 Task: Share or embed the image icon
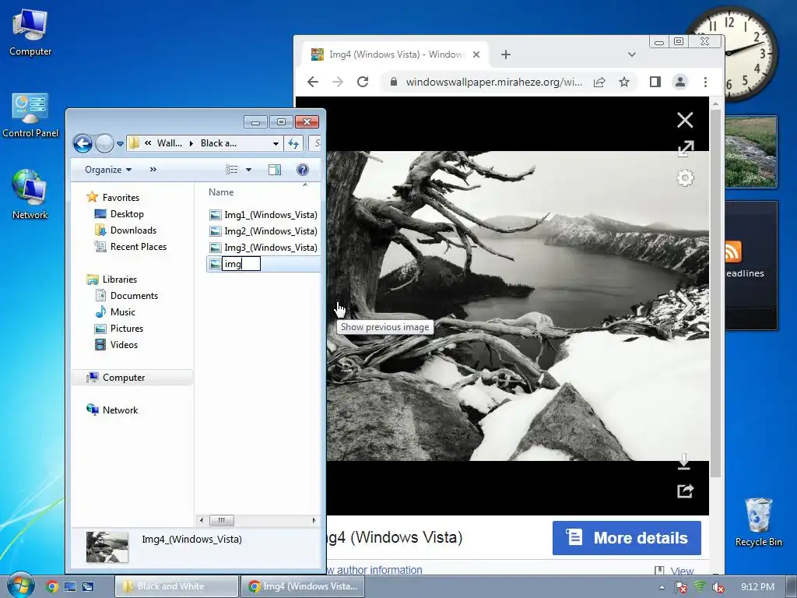(x=685, y=491)
